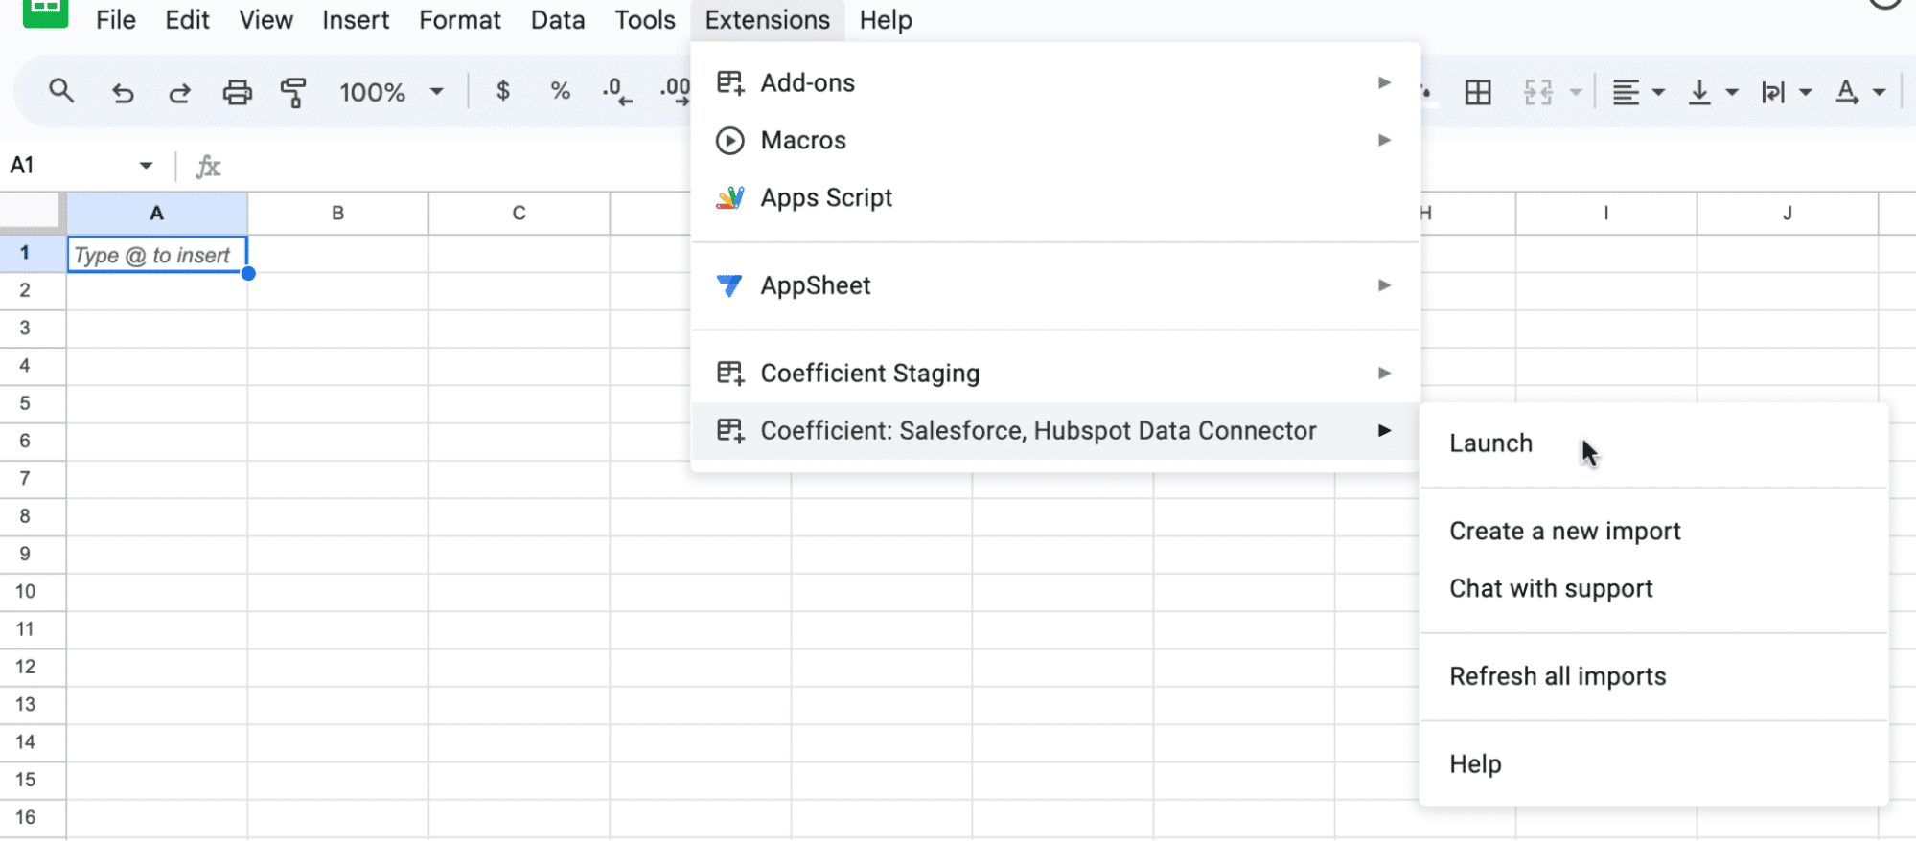Select Refresh all imports option
This screenshot has height=841, width=1916.
click(1557, 676)
